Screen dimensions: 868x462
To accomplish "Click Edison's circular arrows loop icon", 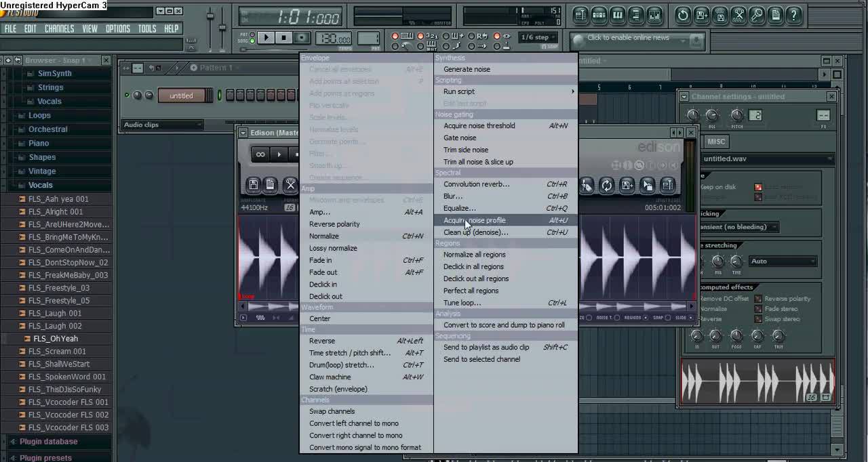I will click(606, 185).
